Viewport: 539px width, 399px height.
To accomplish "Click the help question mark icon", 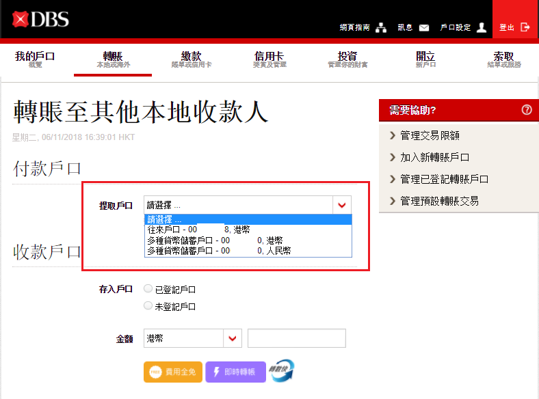I will 526,110.
